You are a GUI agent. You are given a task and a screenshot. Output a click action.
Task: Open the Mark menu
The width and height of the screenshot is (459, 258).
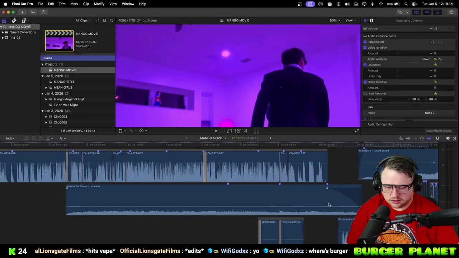[74, 4]
